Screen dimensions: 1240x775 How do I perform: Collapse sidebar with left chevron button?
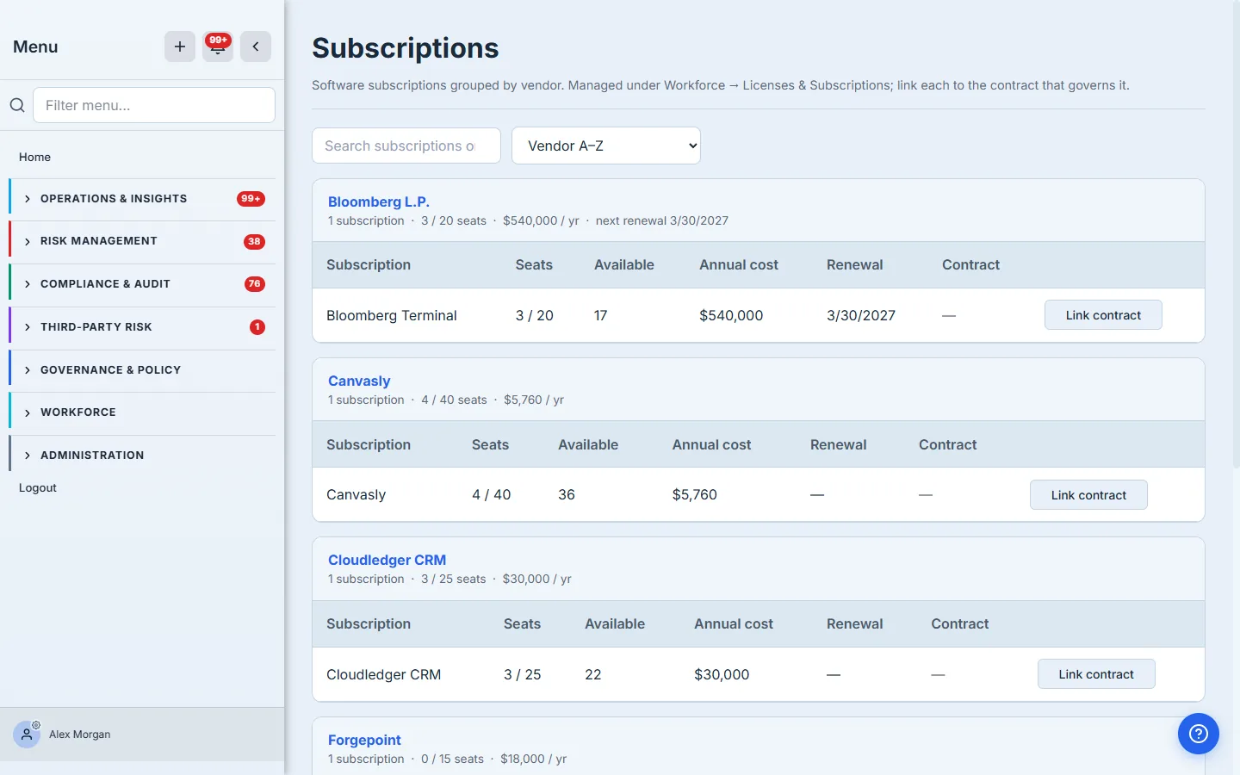coord(256,46)
